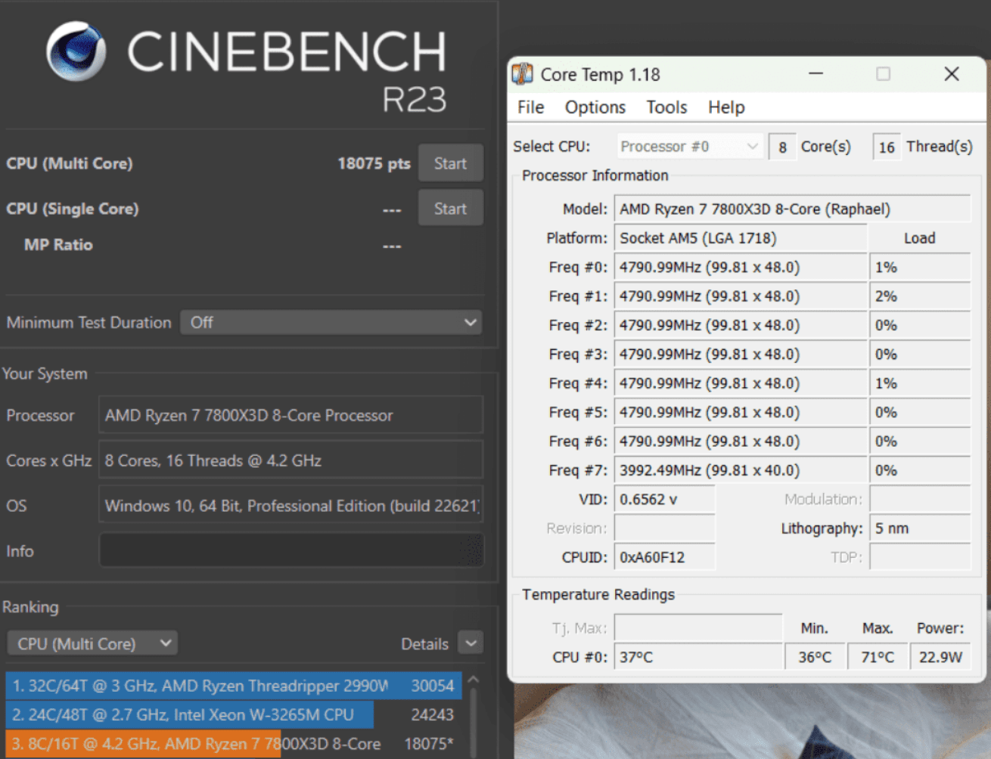
Task: Click the Model field AMD Ryzen 7 7800X3D
Action: [x=792, y=209]
